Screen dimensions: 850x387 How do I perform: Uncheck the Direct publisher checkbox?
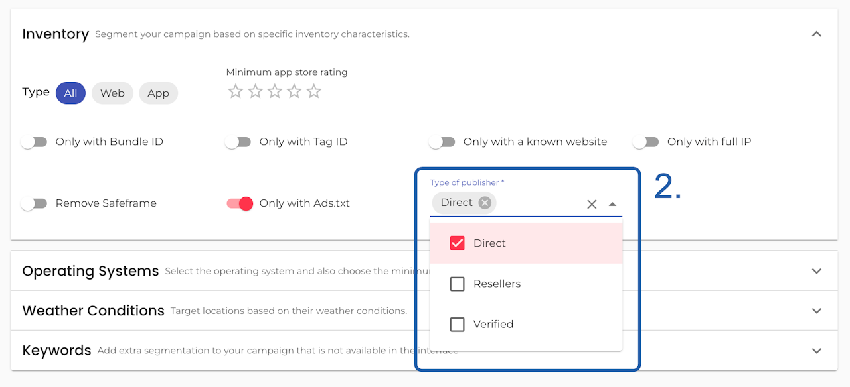tap(457, 243)
